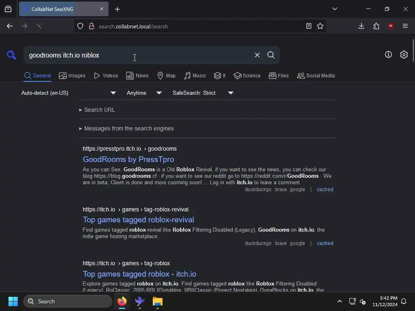
Task: Click the Firefox taskbar icon
Action: coord(122,301)
